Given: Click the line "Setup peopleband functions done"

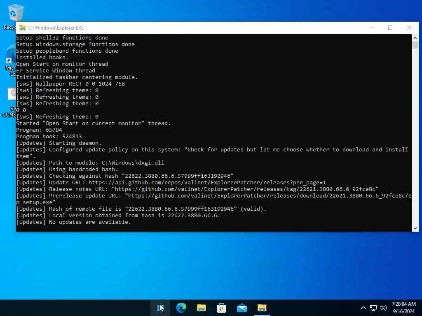Looking at the screenshot, I should point(67,51).
